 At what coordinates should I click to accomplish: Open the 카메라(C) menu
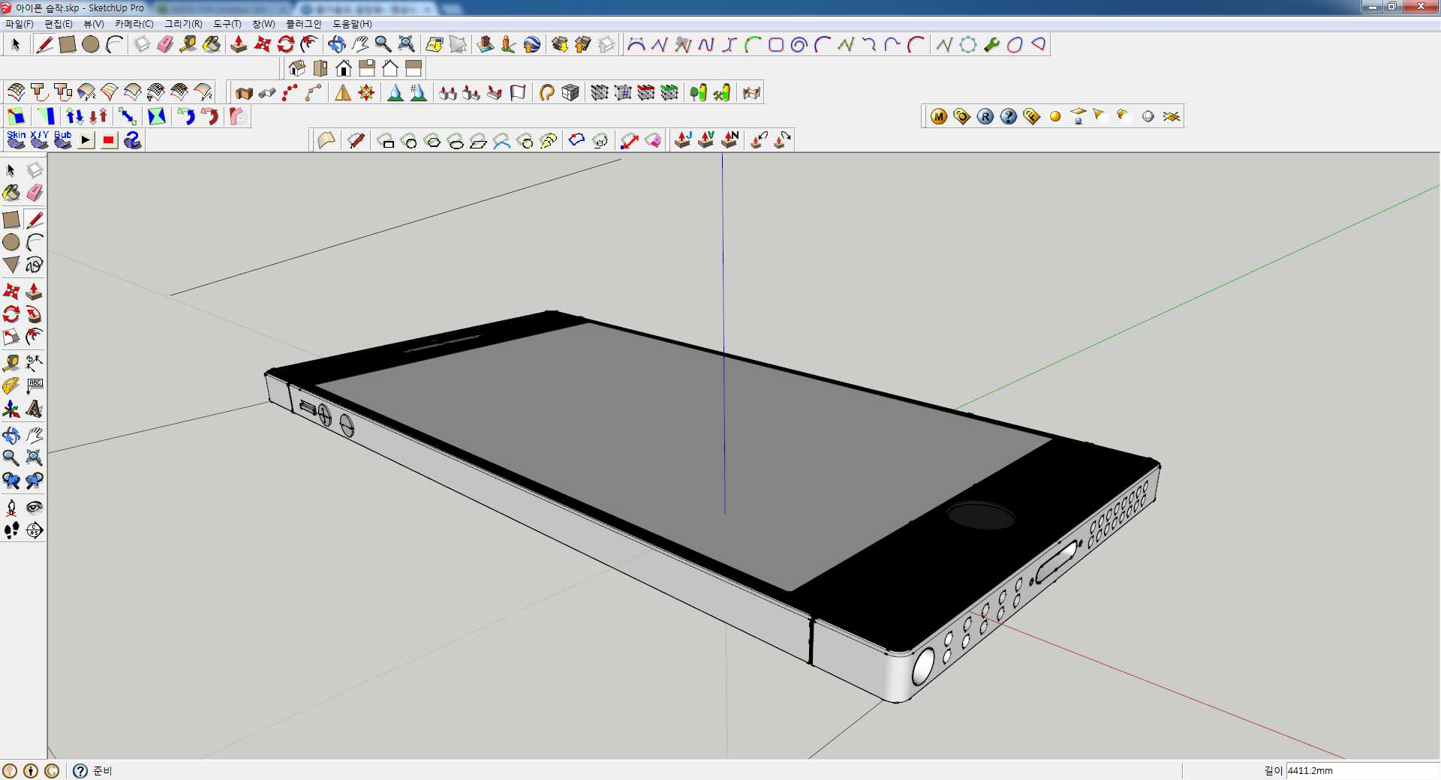coord(134,24)
